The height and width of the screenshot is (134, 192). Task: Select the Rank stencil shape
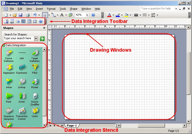(9, 98)
